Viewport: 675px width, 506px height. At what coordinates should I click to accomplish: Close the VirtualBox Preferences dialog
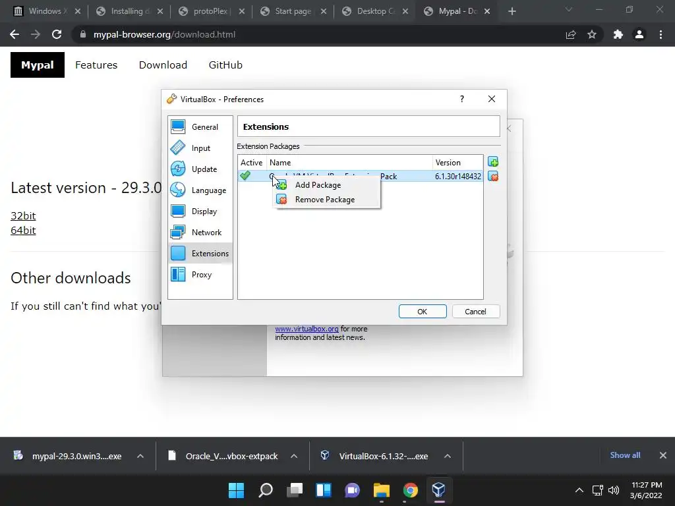click(x=492, y=99)
